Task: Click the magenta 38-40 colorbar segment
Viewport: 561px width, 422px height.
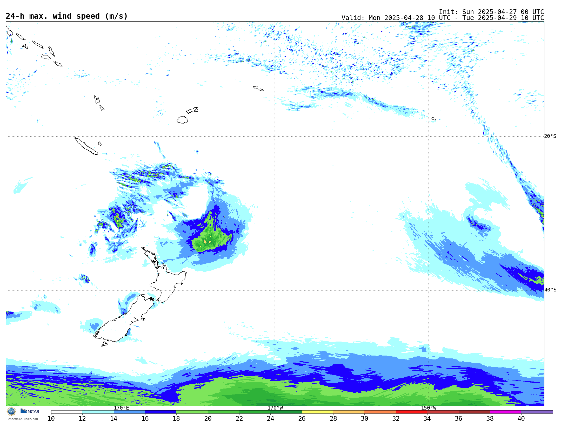Action: pos(505,412)
